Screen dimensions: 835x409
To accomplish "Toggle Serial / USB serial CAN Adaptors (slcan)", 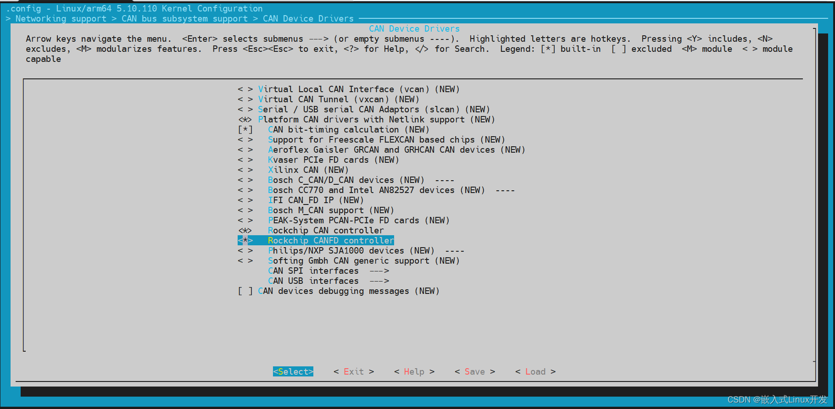I will 364,110.
